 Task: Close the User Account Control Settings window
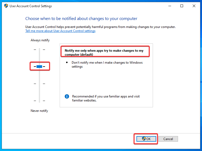tap(194, 6)
